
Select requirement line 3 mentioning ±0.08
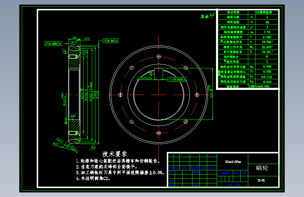point(120,172)
